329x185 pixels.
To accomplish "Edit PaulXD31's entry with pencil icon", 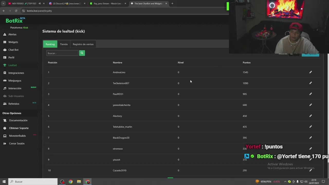I will pyautogui.click(x=310, y=94).
